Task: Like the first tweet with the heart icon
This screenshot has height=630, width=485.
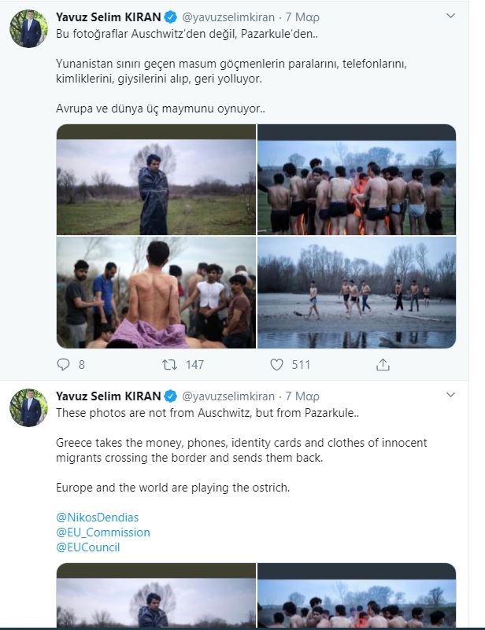Action: [276, 364]
